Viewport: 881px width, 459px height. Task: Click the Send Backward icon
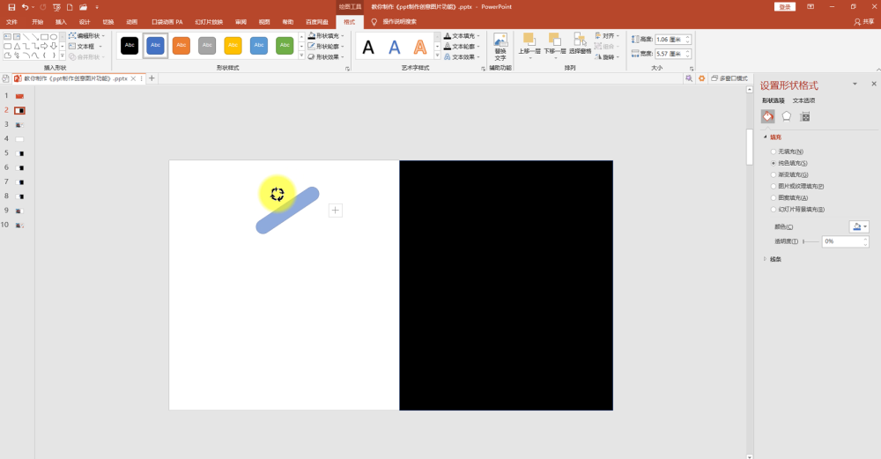(x=554, y=44)
